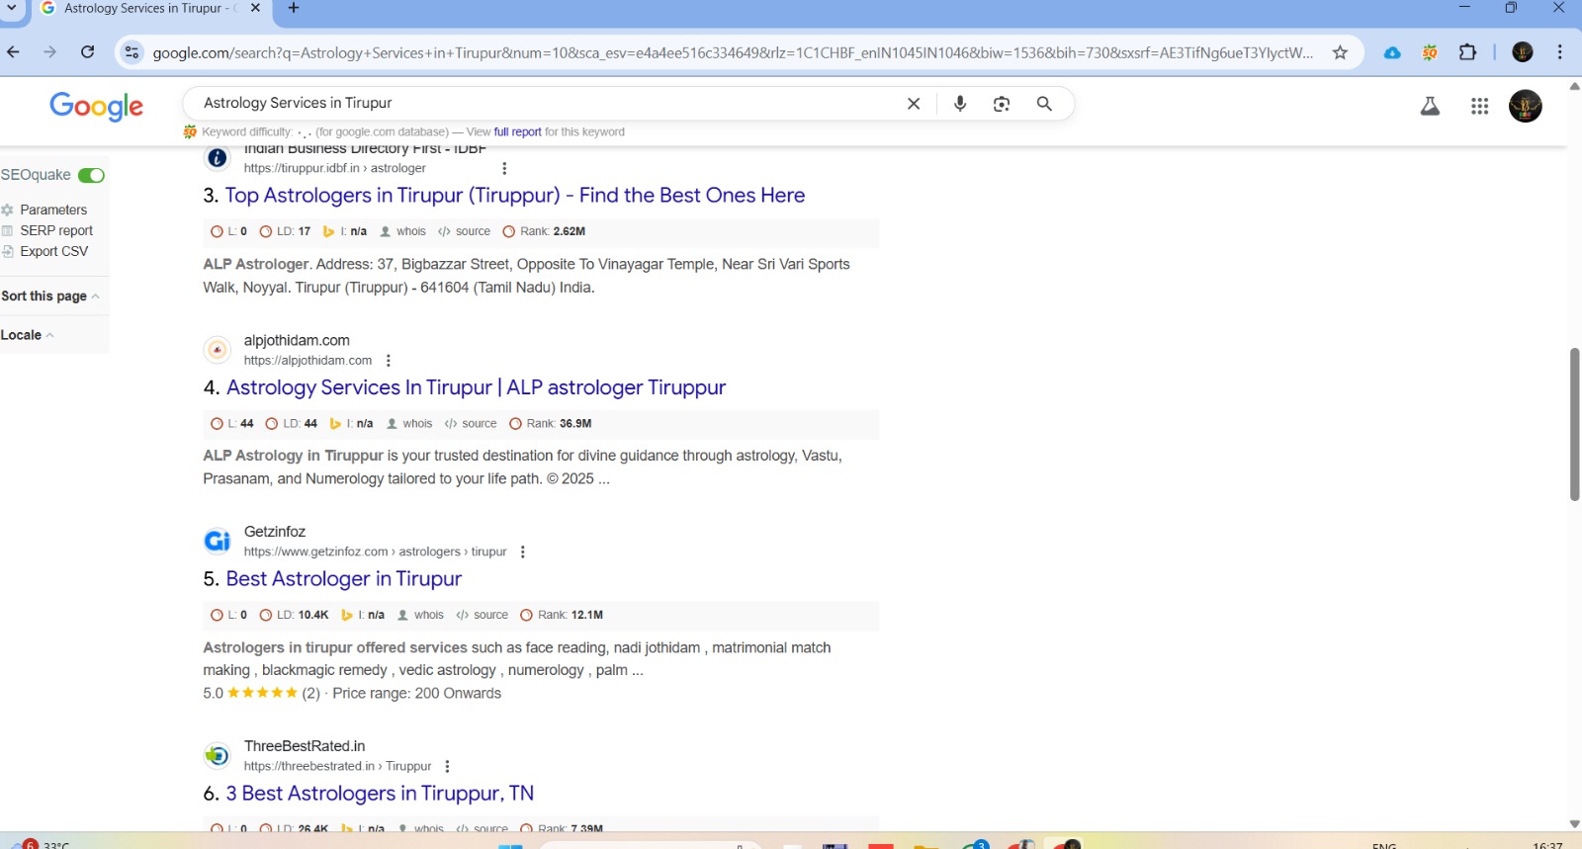Open SEOquake extension toolbar icon

(1430, 52)
